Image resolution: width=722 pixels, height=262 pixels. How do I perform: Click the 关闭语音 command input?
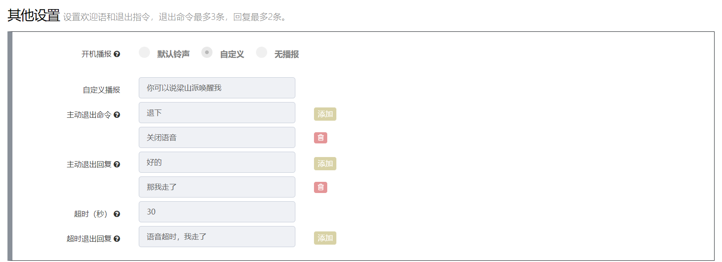click(x=217, y=138)
